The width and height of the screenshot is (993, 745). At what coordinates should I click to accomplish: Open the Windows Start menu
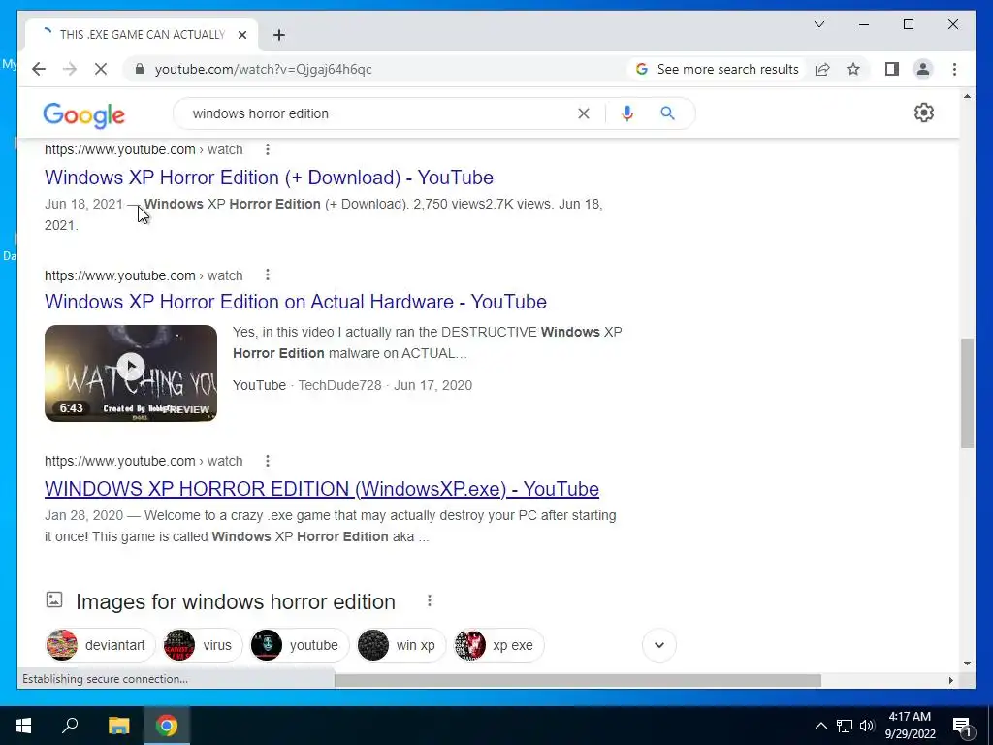tap(23, 726)
